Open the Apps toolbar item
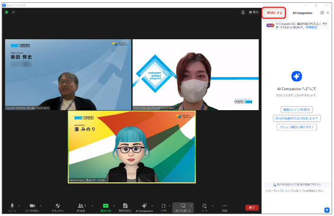This screenshot has width=334, height=216. (x=163, y=207)
